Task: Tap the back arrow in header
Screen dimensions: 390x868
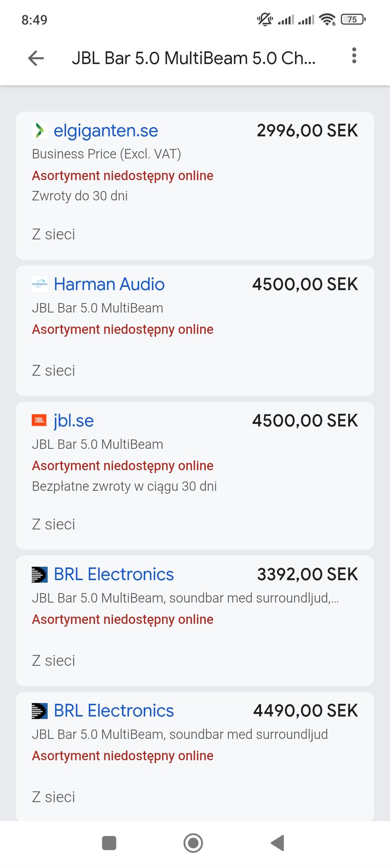Action: point(36,58)
